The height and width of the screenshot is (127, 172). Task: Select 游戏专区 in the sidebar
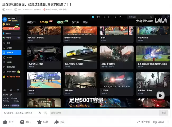(x=12, y=53)
